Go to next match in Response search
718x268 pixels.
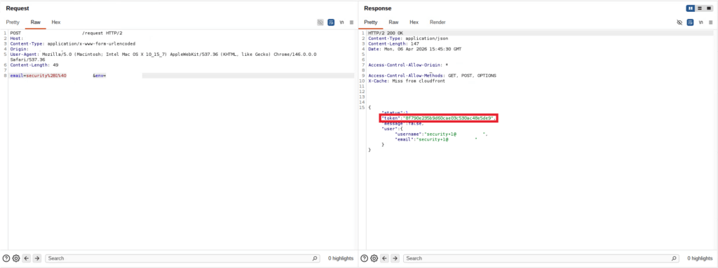click(x=395, y=258)
